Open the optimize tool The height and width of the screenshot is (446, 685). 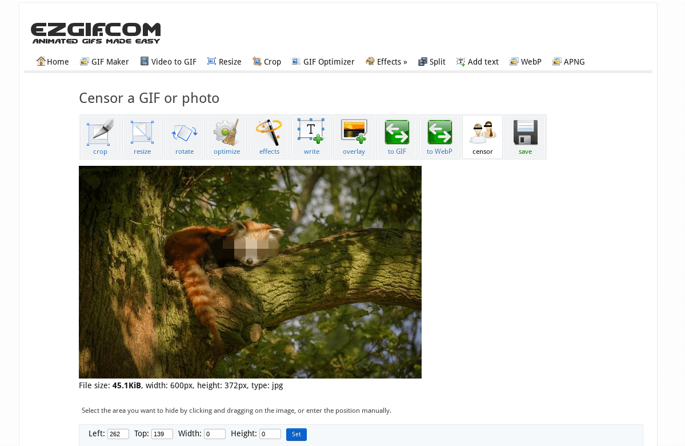point(227,132)
